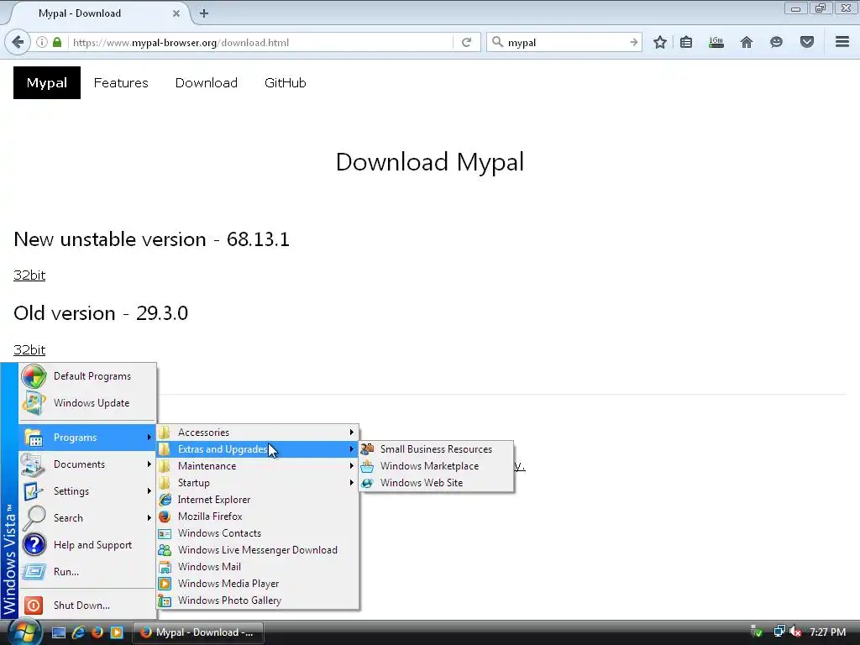Launch Media Player from quick launch
Viewport: 860px width, 645px height.
click(117, 632)
